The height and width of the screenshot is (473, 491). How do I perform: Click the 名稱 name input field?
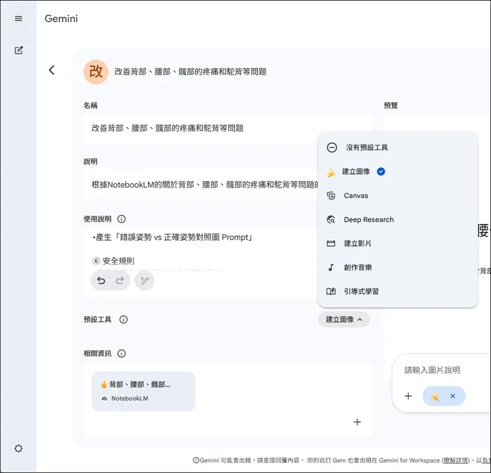tap(228, 128)
